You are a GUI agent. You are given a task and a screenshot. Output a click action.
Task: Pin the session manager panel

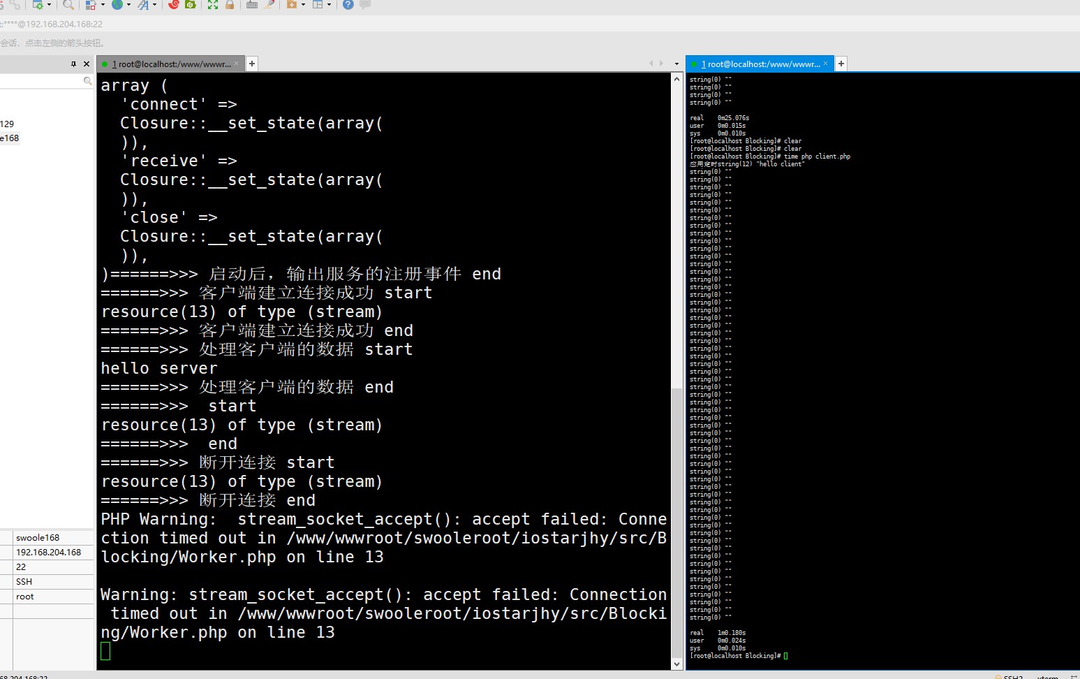[x=73, y=64]
